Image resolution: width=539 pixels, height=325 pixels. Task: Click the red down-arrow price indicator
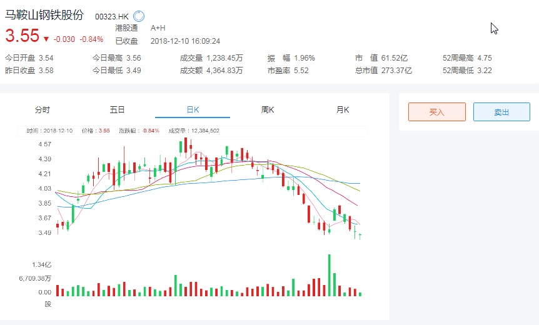click(x=46, y=39)
